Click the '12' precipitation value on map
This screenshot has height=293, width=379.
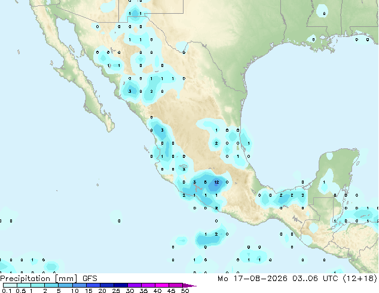coord(216,182)
